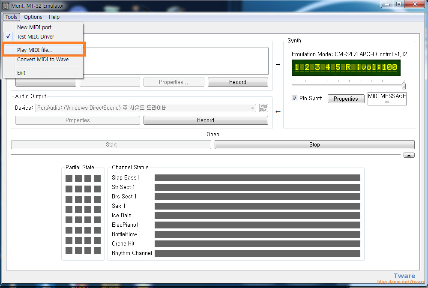Image resolution: width=428 pixels, height=288 pixels.
Task: Click the green LCD display
Action: tap(346, 67)
